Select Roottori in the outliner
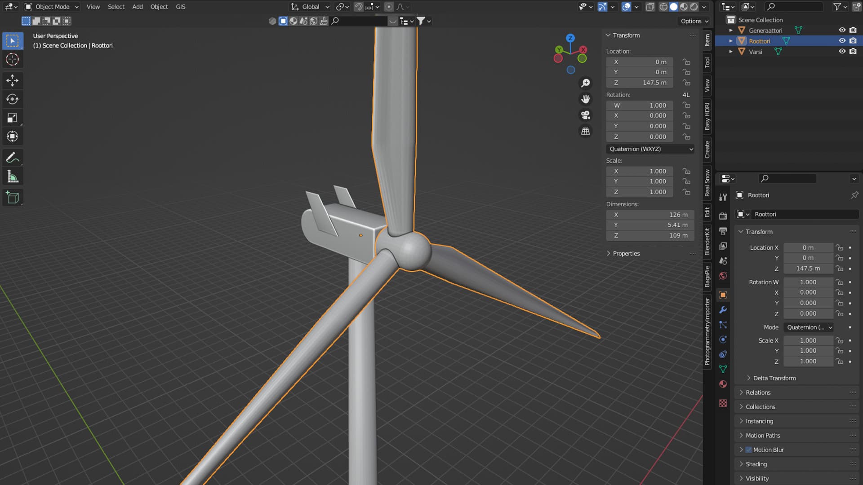The height and width of the screenshot is (485, 863). 759,41
